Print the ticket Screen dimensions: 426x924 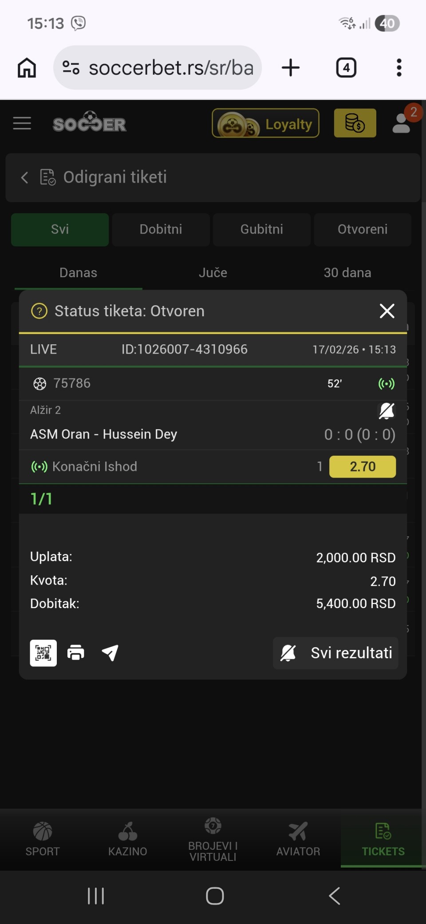(x=76, y=653)
